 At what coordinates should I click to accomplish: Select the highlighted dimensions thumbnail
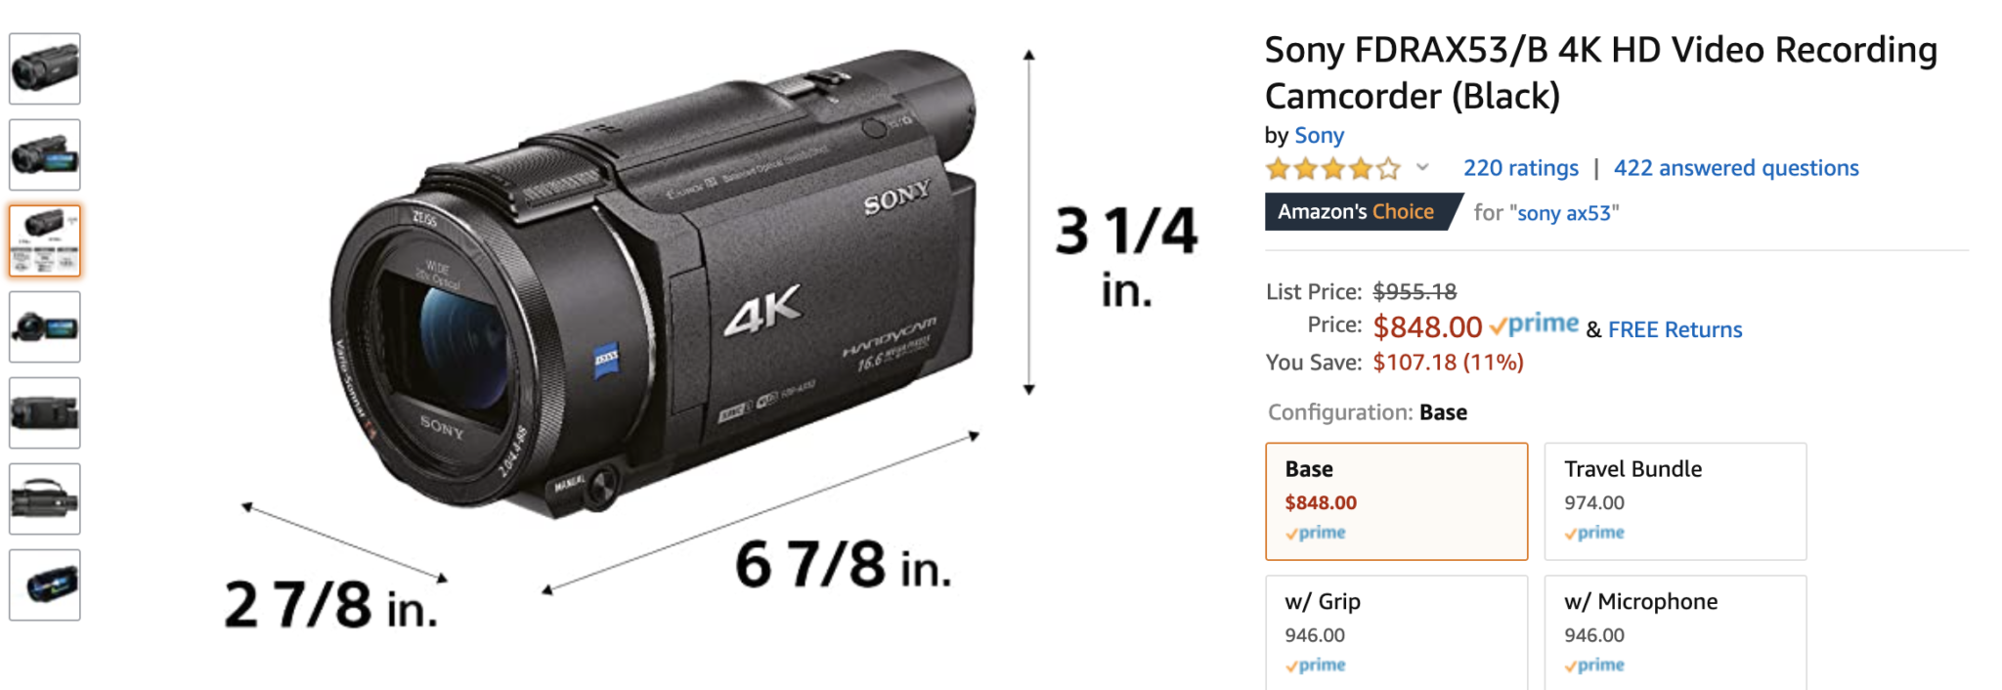click(45, 241)
